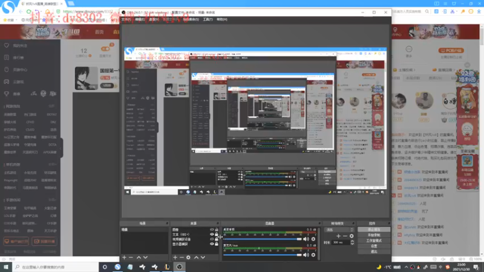Screen dimensions: 484x272
Task: Toggle visibility eye of the 视频捕获设备 source
Action: [x=212, y=239]
